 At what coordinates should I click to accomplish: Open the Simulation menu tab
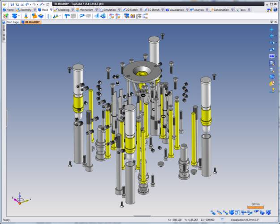[109, 9]
